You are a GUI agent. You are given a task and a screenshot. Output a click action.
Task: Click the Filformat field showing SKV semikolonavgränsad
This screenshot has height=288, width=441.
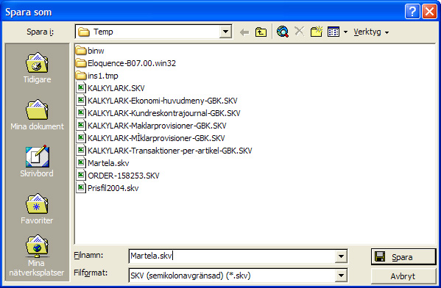coord(233,276)
